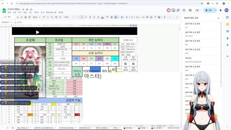Open the name box dropdown arrow

[11, 22]
